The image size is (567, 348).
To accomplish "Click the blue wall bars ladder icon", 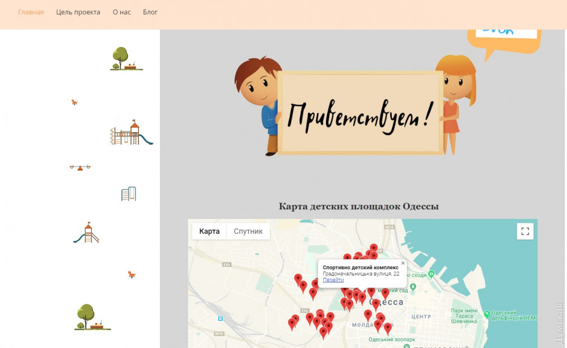I will pyautogui.click(x=129, y=194).
